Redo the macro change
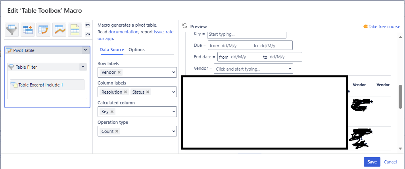 (88, 34)
